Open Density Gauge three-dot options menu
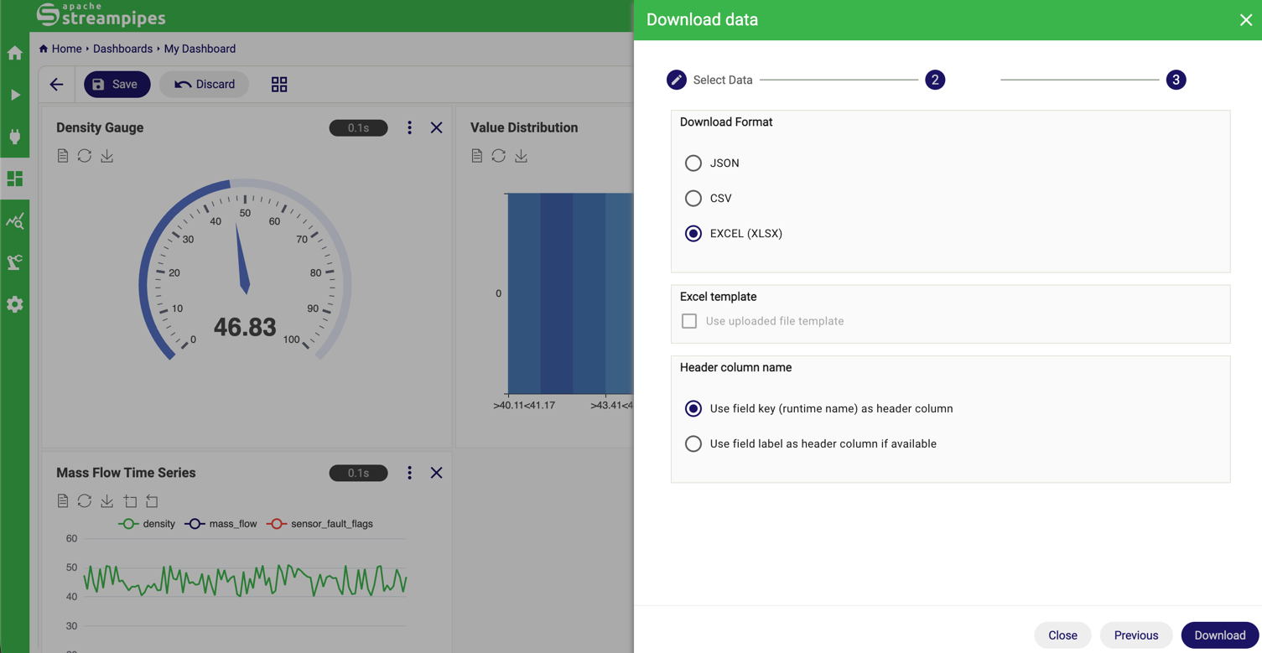Image resolution: width=1262 pixels, height=653 pixels. [409, 128]
